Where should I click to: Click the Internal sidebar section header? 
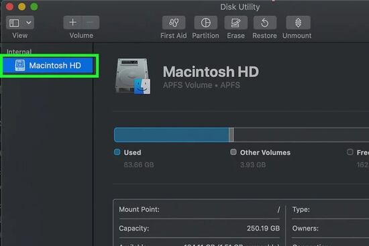click(19, 52)
